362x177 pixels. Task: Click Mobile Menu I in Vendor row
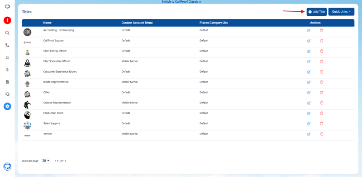(130, 134)
